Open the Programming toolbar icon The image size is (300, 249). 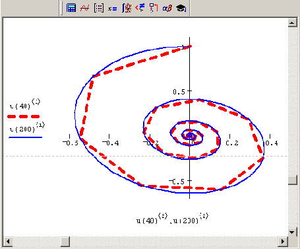coord(154,8)
